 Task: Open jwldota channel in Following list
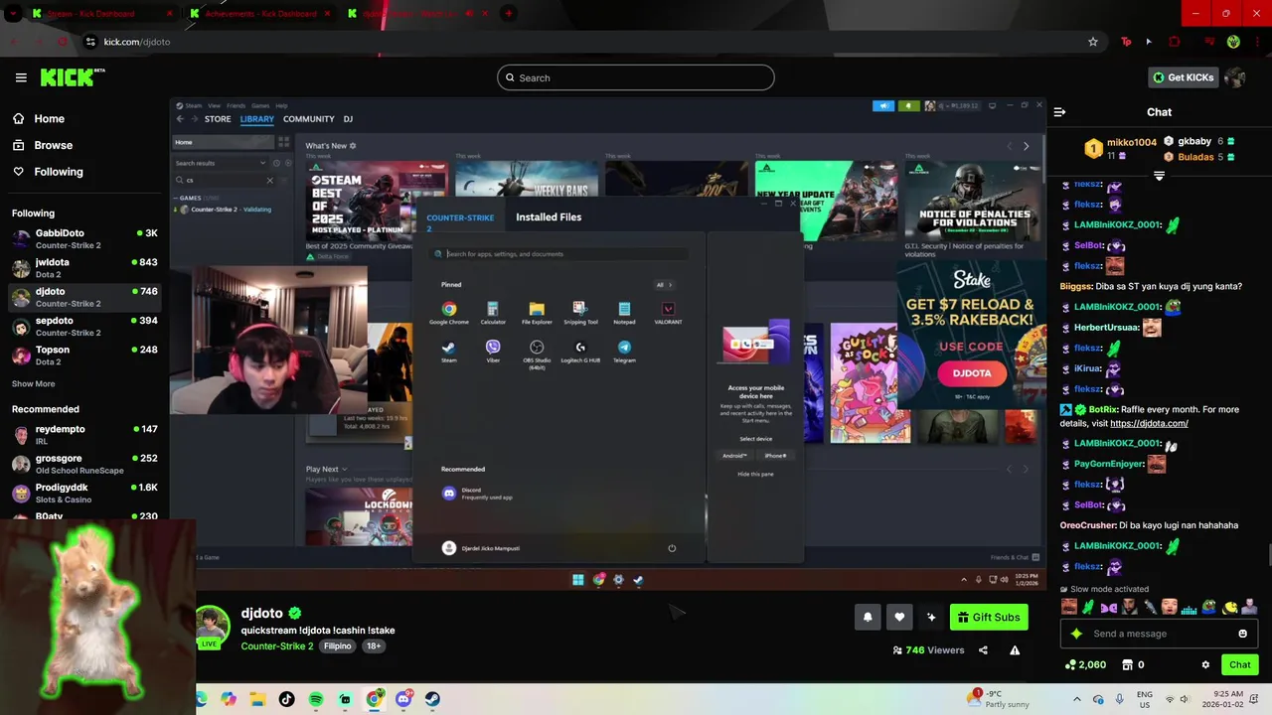[x=84, y=268]
